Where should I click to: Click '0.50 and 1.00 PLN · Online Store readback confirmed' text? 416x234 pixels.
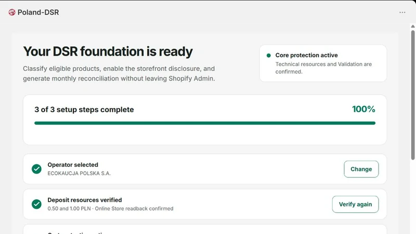point(110,209)
